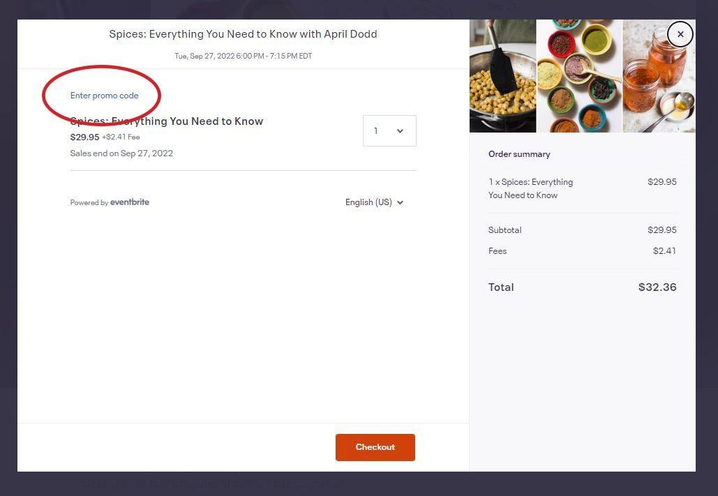
Task: Change language from English (US)
Action: (374, 202)
